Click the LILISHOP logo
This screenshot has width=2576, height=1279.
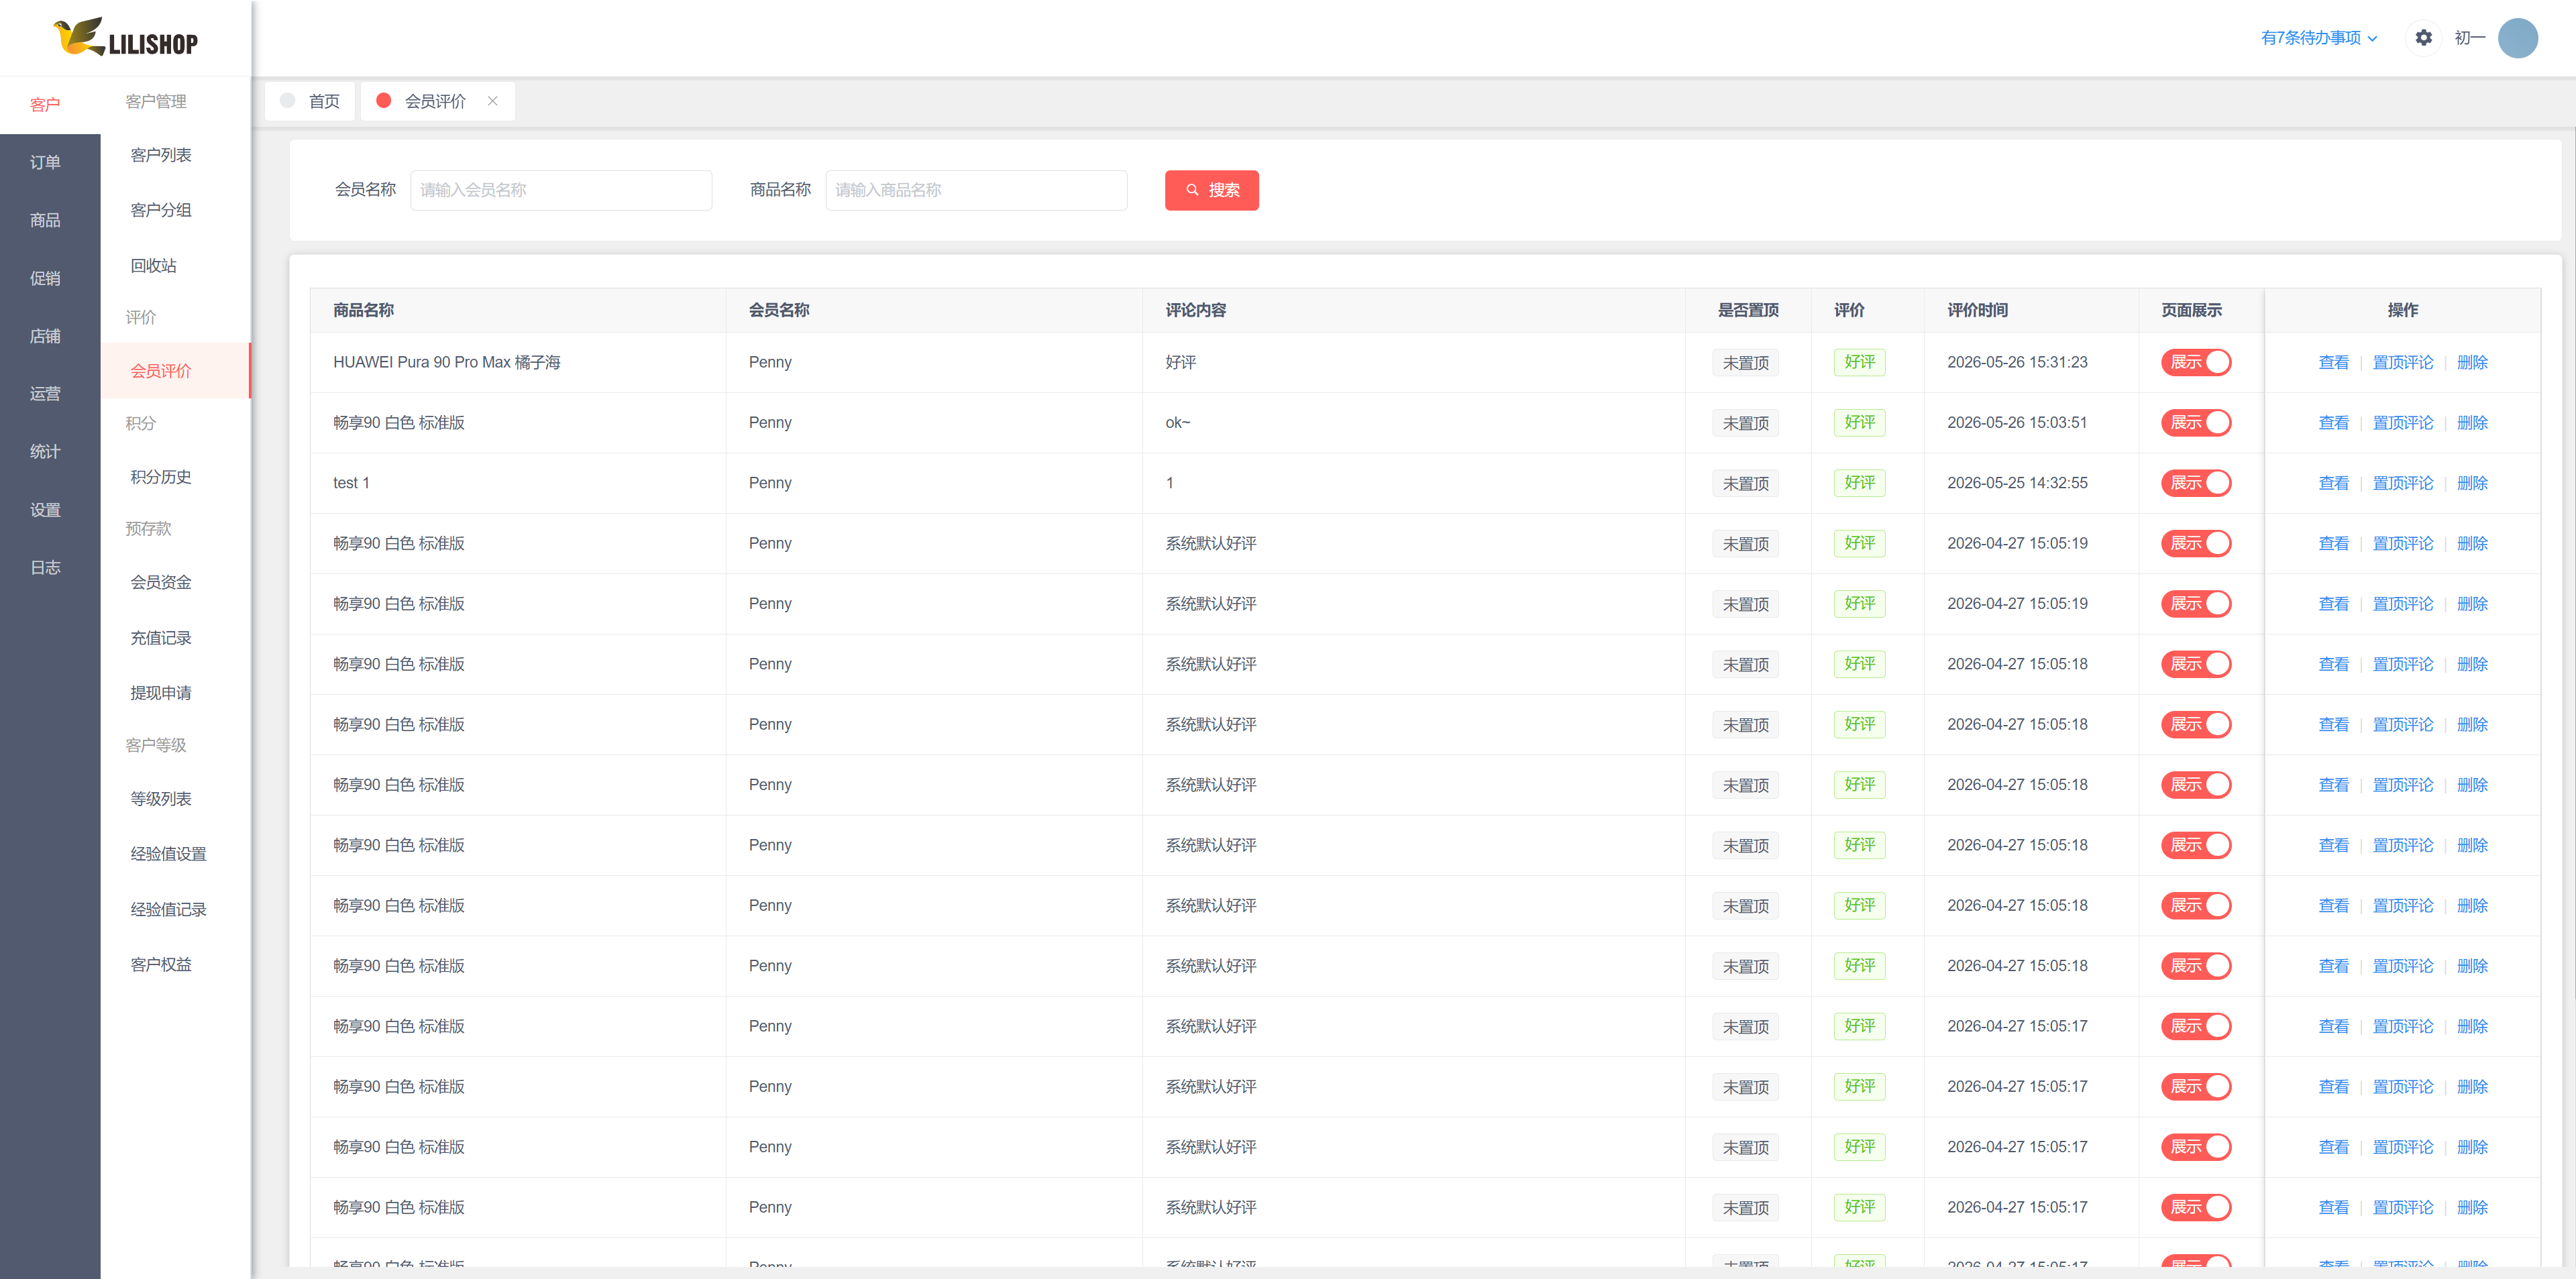click(x=125, y=38)
